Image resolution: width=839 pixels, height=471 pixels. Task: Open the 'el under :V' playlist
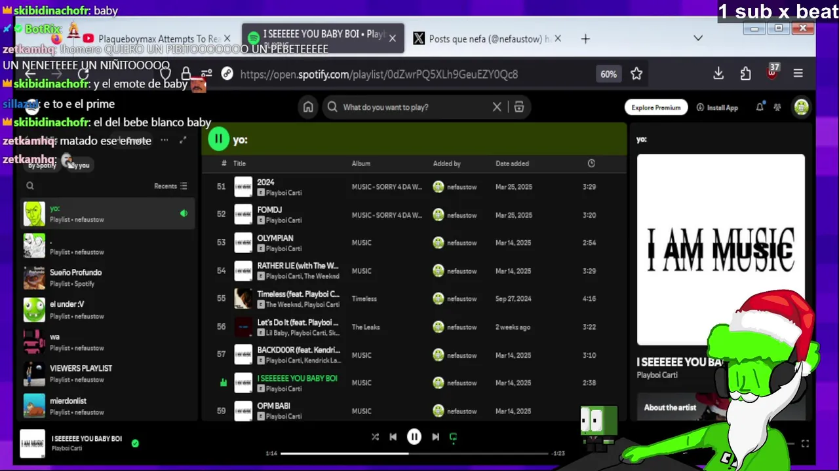pyautogui.click(x=108, y=309)
